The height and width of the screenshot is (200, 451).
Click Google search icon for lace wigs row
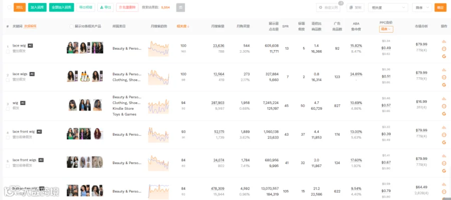point(444,85)
